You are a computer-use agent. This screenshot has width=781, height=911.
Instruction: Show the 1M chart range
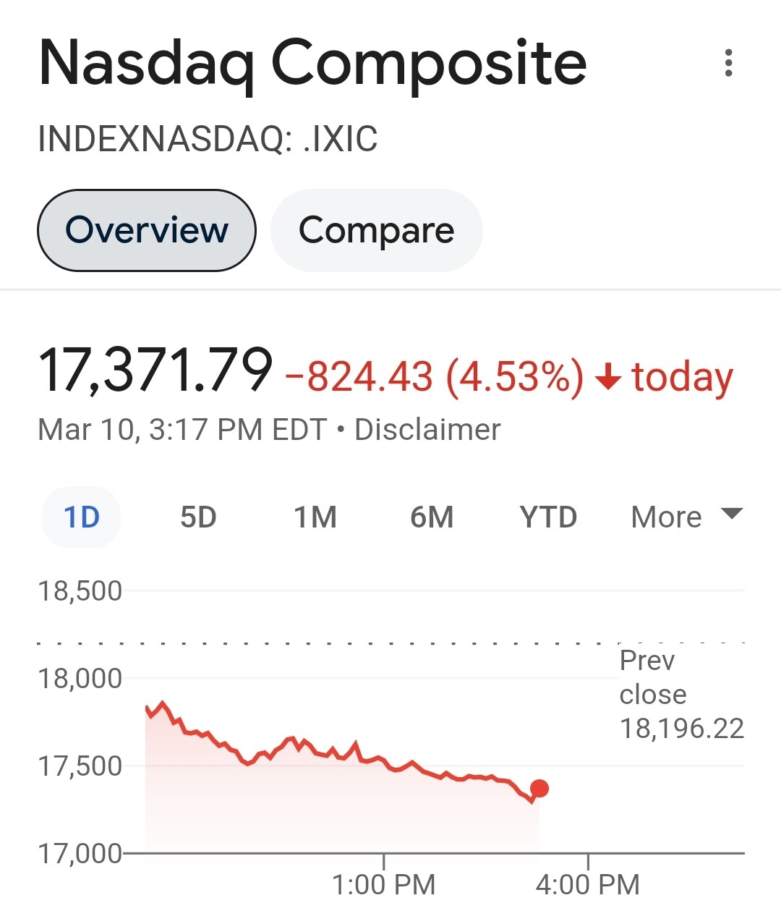click(x=315, y=517)
